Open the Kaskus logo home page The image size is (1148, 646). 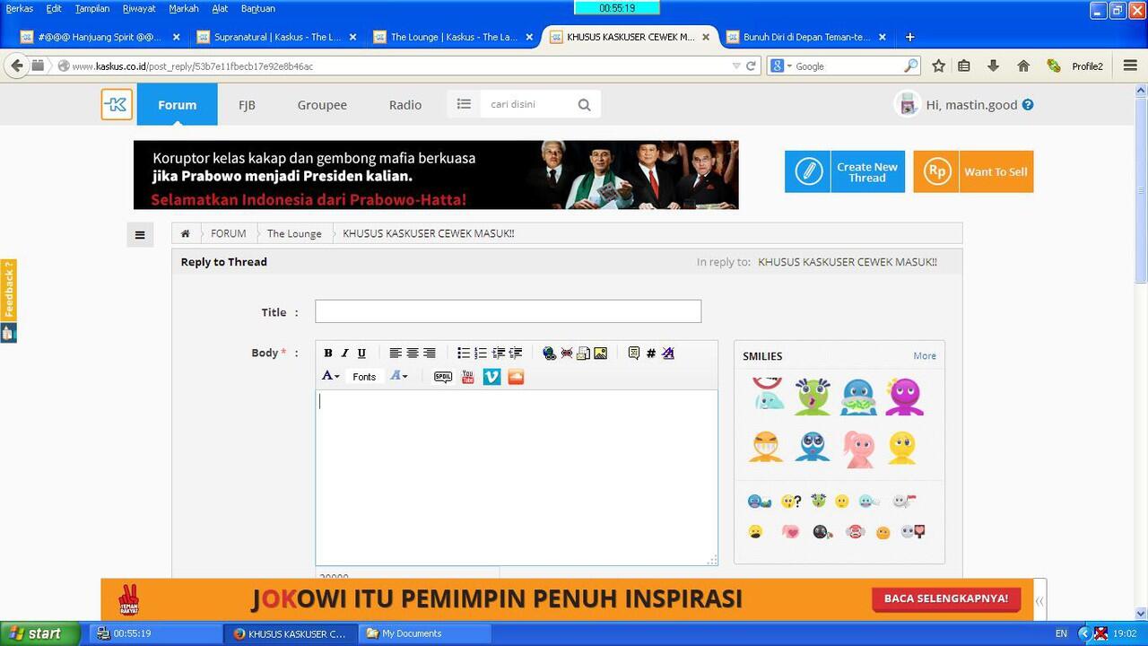(117, 104)
